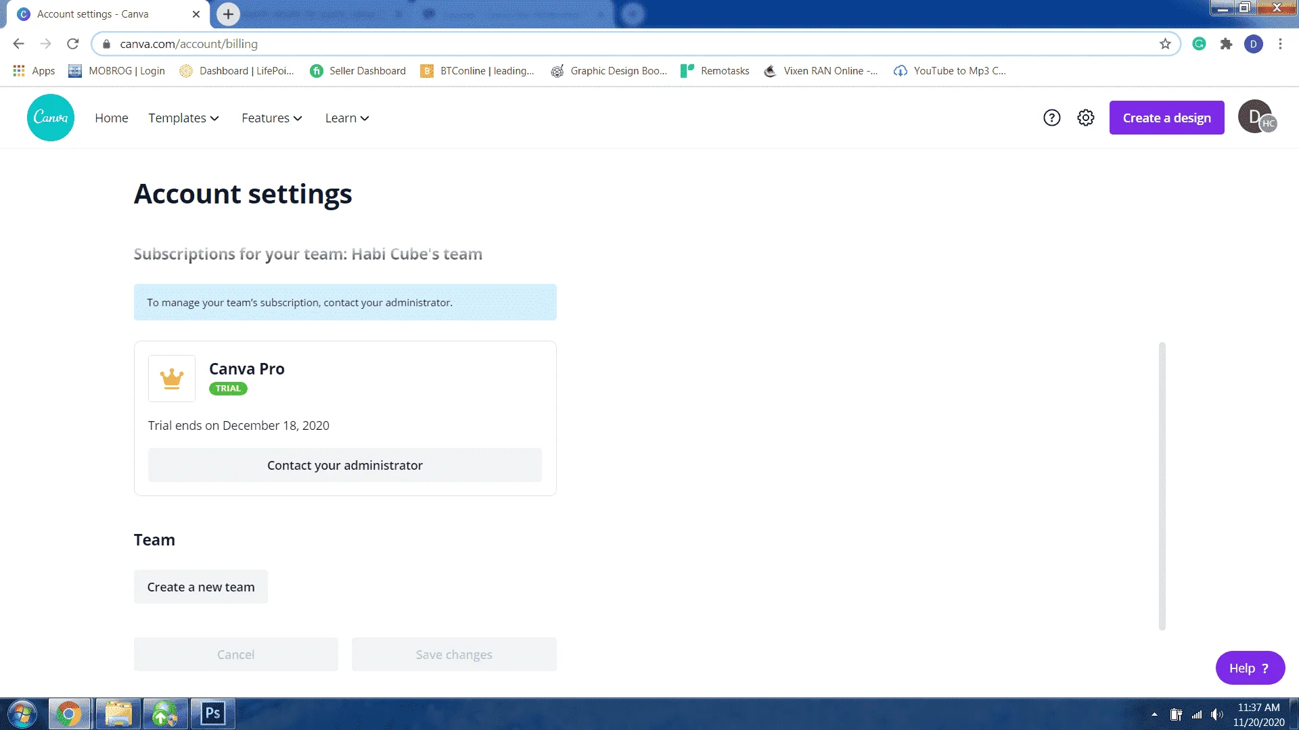Bookmark this page with the star
This screenshot has height=730, width=1299.
pos(1165,44)
